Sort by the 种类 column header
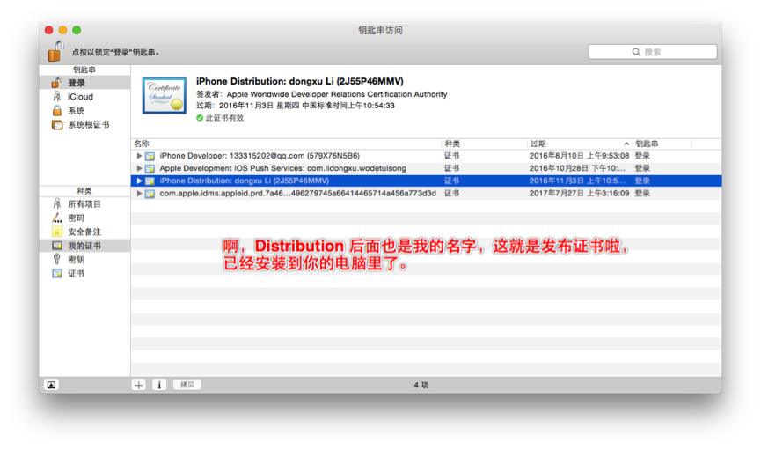The image size is (761, 450). [484, 144]
